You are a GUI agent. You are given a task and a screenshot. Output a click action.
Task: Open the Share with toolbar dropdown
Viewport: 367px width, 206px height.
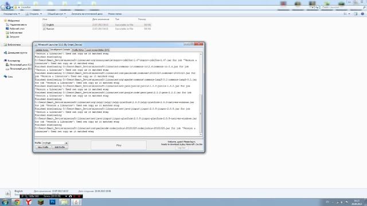point(56,14)
